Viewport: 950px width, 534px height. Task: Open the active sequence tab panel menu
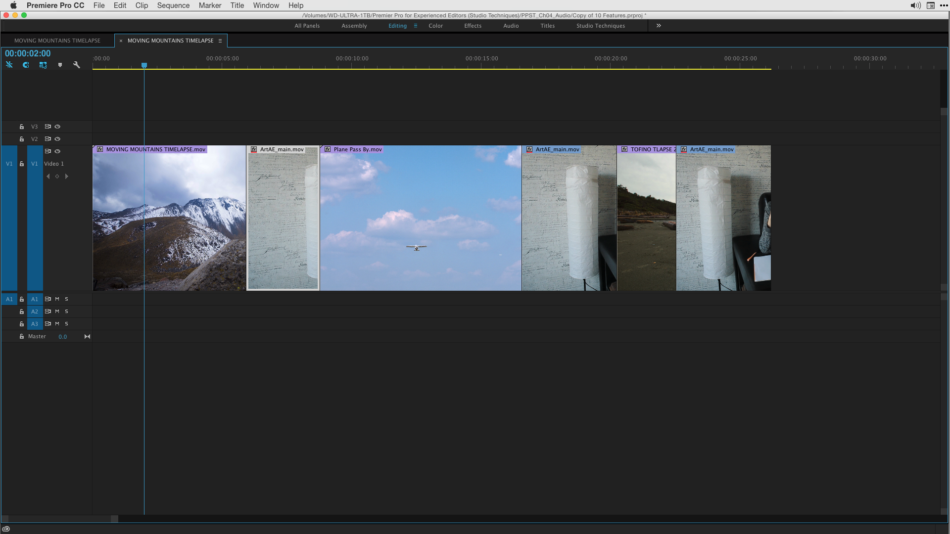[x=220, y=41]
